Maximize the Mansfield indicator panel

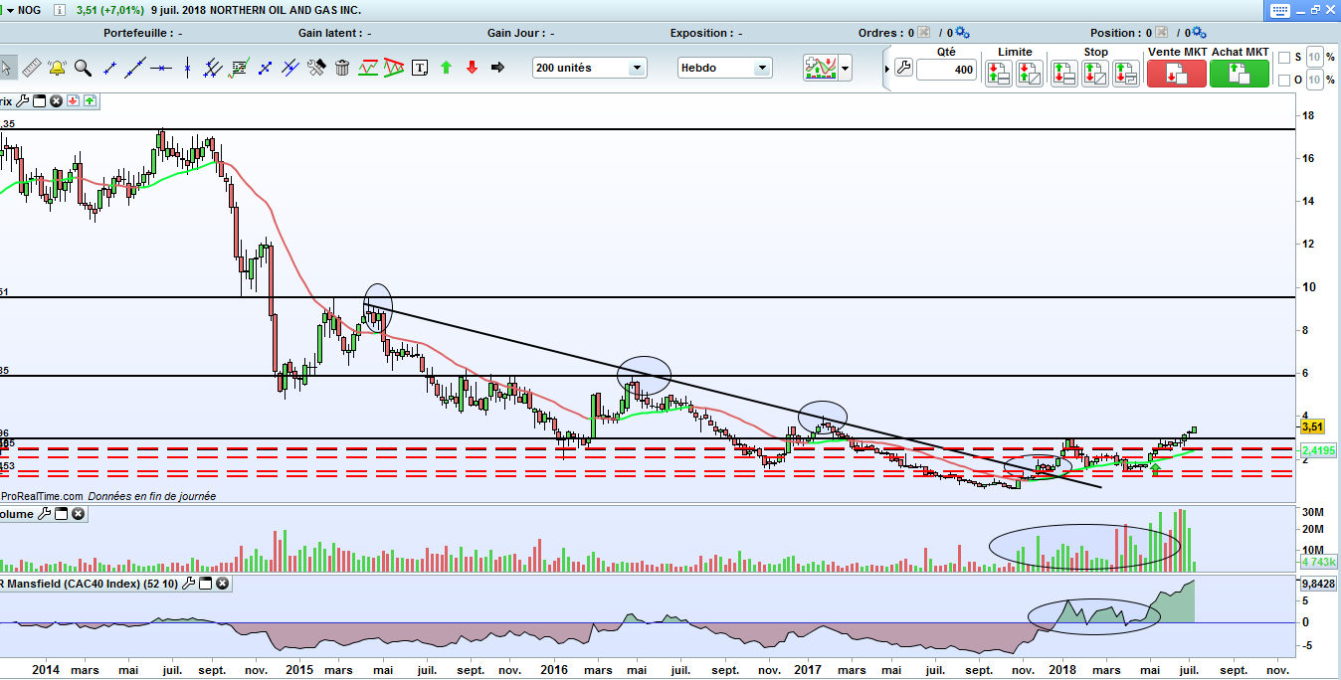point(205,584)
